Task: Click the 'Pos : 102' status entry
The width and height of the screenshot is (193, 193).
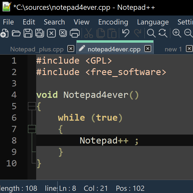Action: (130, 188)
